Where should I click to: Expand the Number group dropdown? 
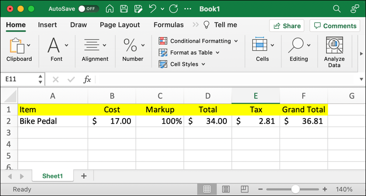click(x=143, y=45)
